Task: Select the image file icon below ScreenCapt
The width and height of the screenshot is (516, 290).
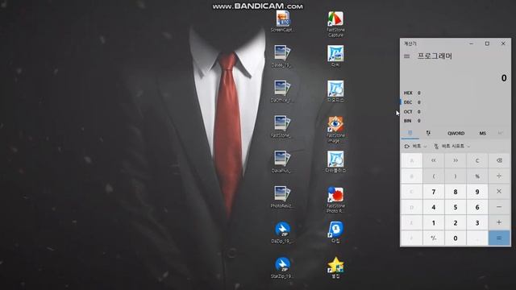Action: (282, 56)
